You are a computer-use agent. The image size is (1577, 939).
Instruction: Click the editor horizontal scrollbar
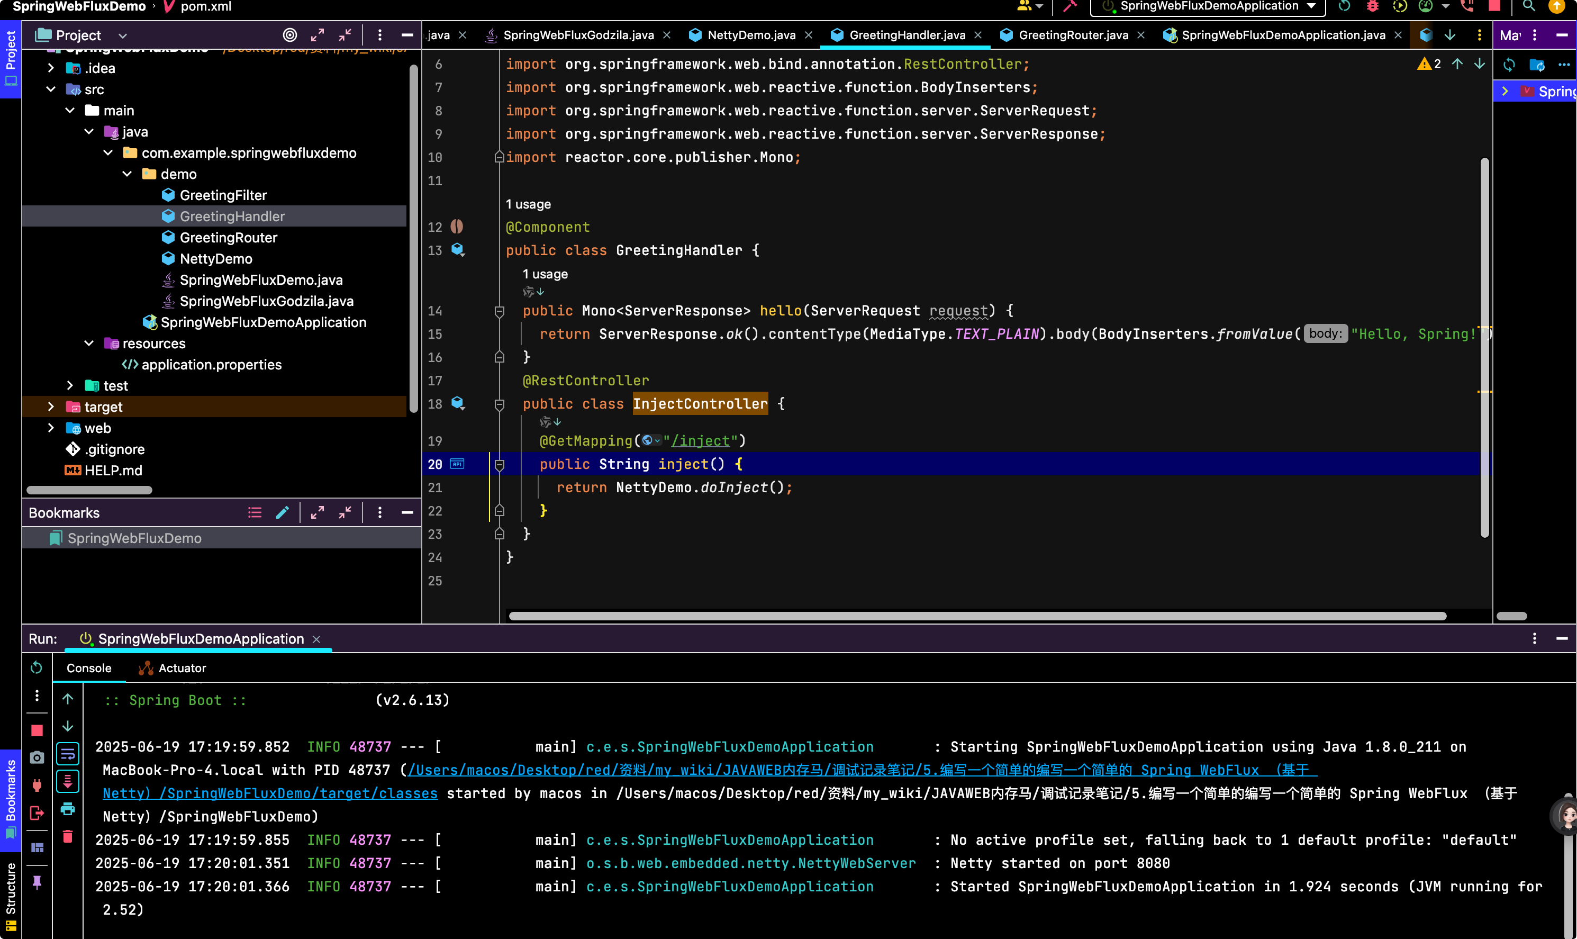click(x=977, y=616)
